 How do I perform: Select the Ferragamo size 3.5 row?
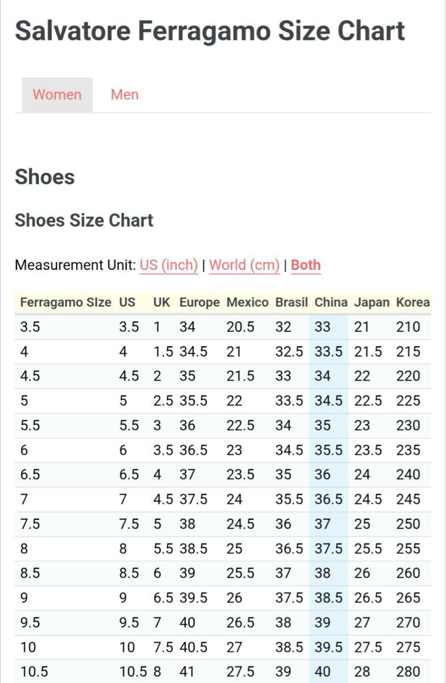coord(223,327)
